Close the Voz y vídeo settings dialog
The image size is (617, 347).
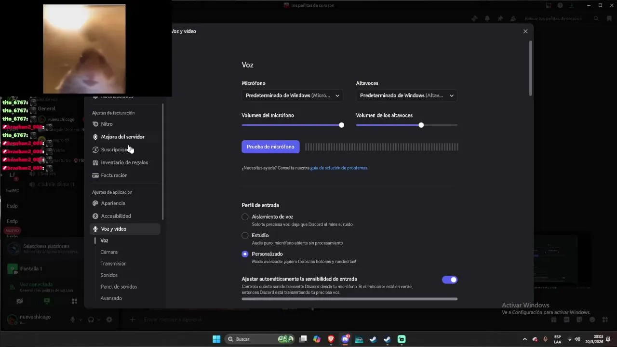[525, 31]
